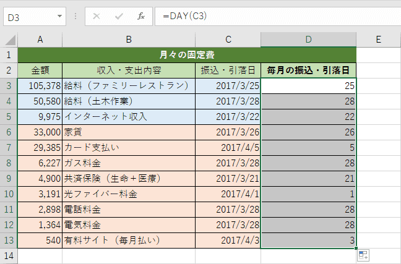This screenshot has width=401, height=264.
Task: Select cell D9 showing 21
Action: [x=308, y=179]
